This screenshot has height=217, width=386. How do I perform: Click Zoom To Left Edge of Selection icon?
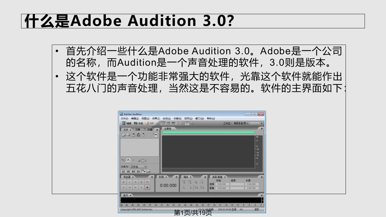click(184, 187)
